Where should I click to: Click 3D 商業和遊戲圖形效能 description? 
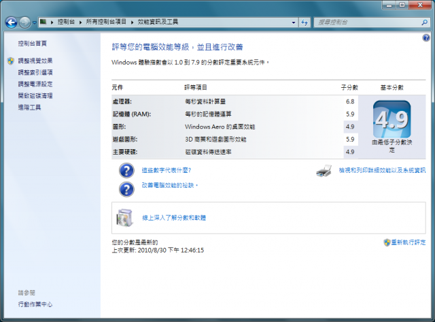215,140
